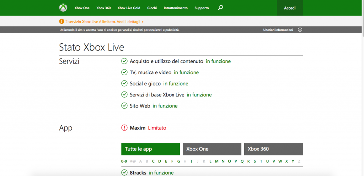Jump to apps starting with U
Viewport: 364px width, 176px height.
[267, 161]
